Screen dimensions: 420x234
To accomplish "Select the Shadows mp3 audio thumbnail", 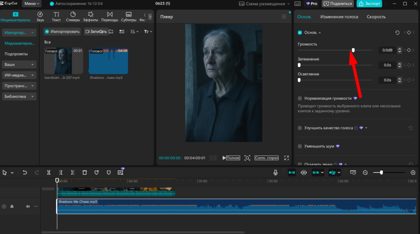I will (x=108, y=61).
